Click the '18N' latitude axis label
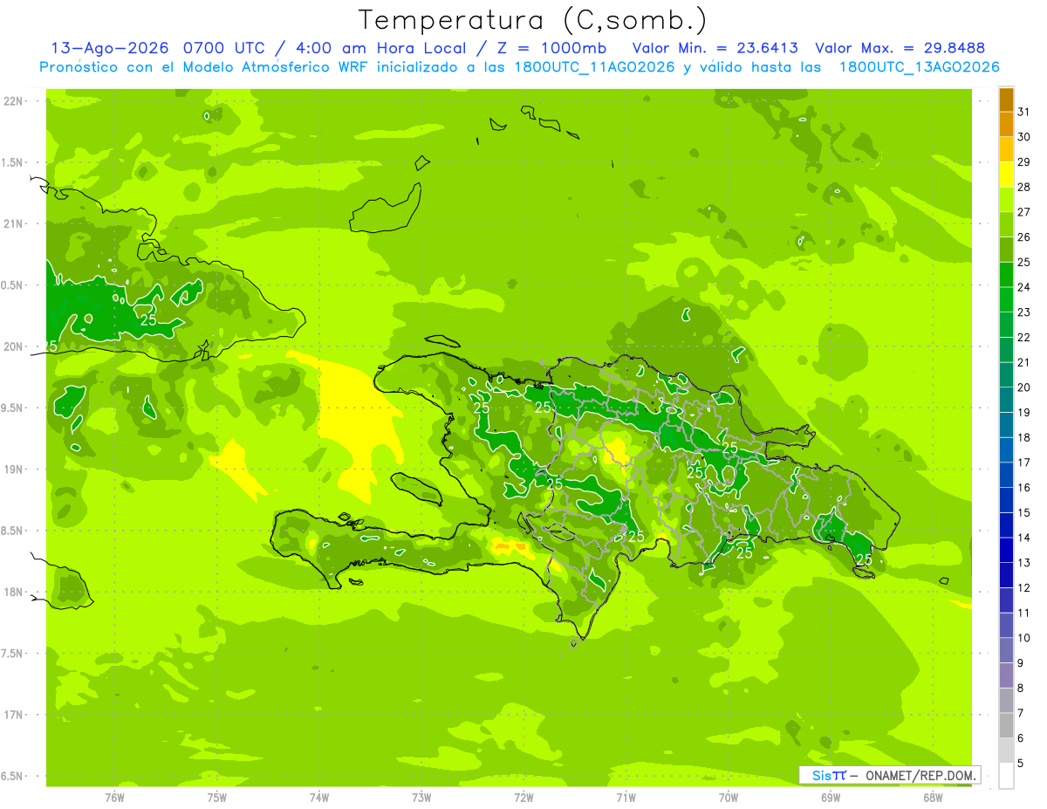 12,592
